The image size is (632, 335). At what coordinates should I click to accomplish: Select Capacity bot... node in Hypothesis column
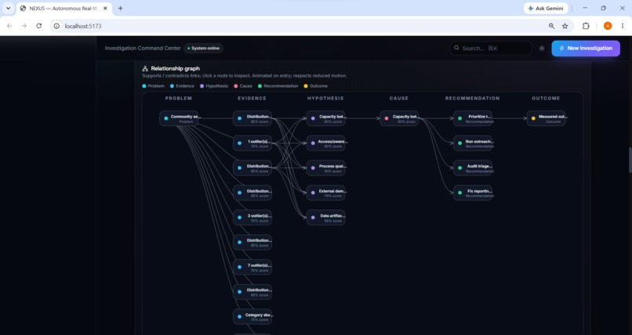[x=325, y=118]
